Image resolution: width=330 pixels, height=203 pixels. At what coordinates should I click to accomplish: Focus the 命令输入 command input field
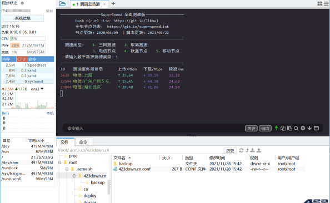pos(154,128)
